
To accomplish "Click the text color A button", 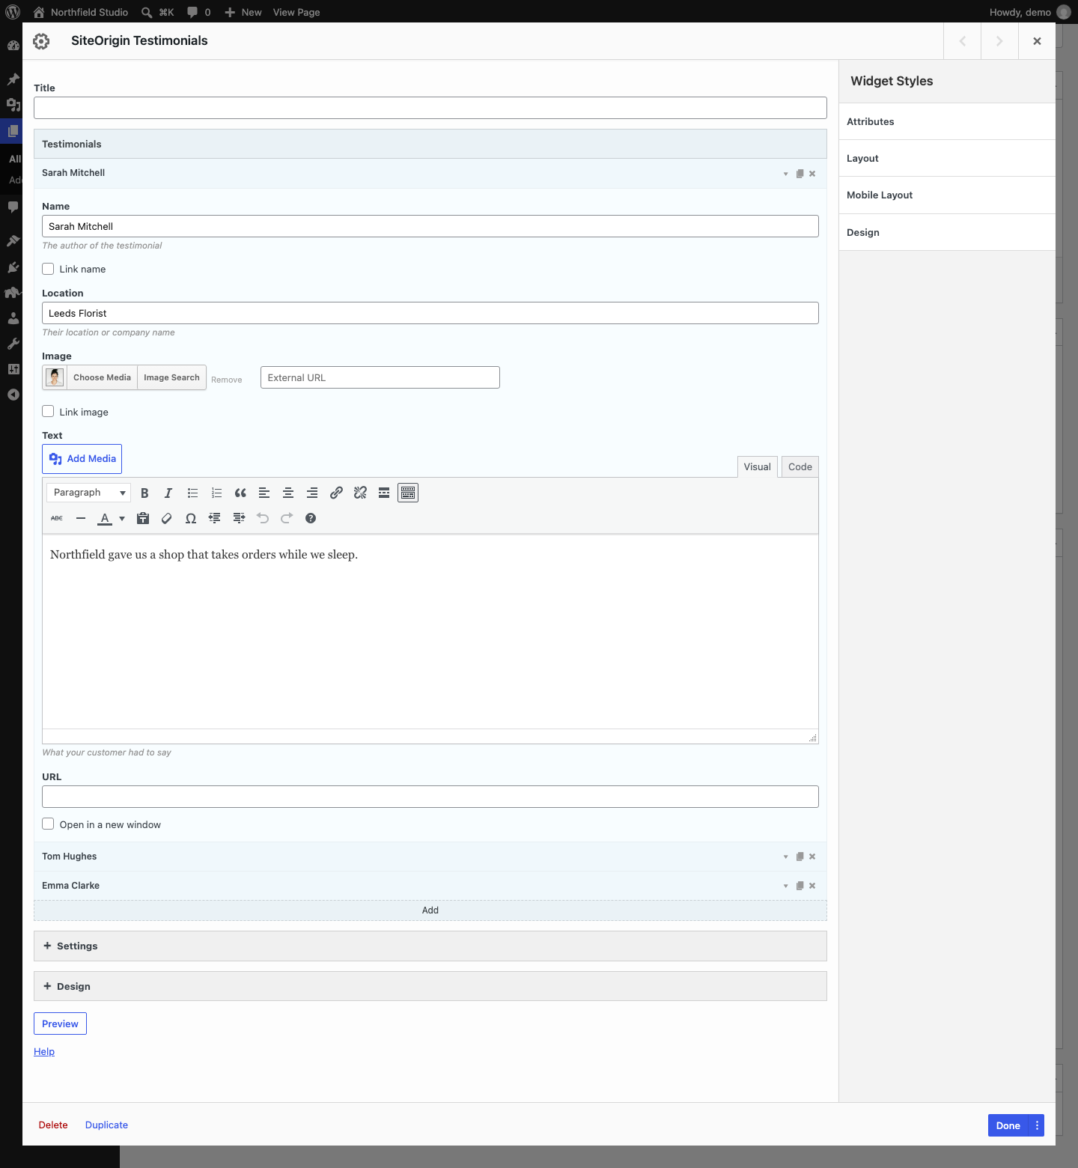I will (x=105, y=518).
